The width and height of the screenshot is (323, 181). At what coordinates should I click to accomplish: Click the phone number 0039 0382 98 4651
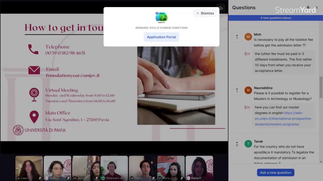click(65, 53)
